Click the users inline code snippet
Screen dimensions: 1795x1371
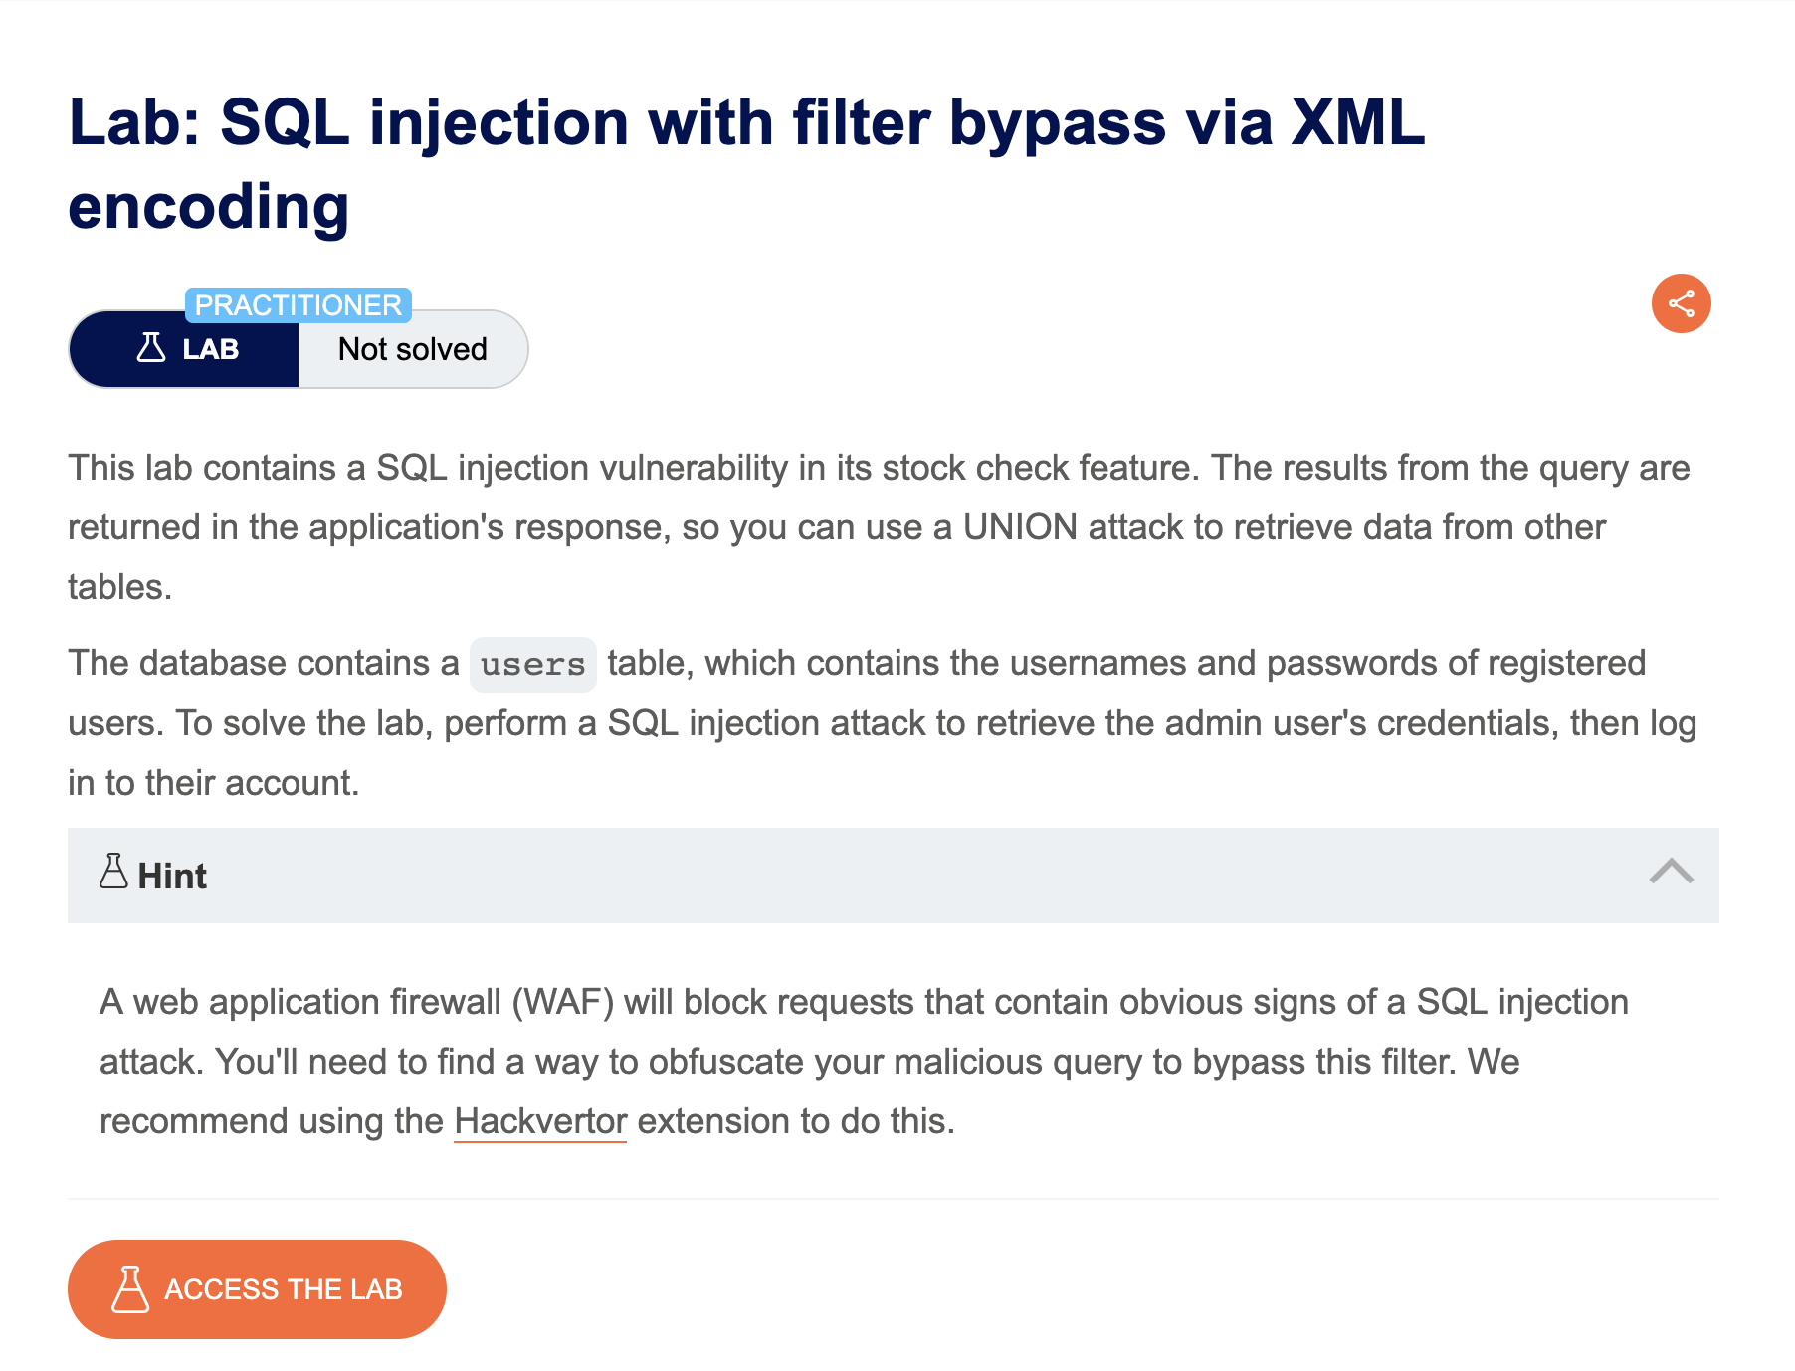tap(533, 664)
